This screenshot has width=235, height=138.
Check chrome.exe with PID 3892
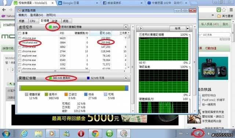click(19, 47)
